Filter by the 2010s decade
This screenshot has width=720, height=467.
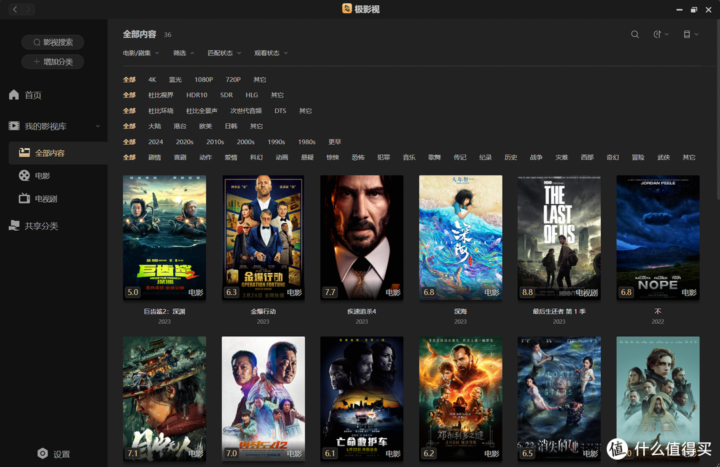pos(215,141)
